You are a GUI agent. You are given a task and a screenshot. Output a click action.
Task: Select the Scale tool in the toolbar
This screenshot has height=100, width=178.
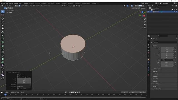3,25
